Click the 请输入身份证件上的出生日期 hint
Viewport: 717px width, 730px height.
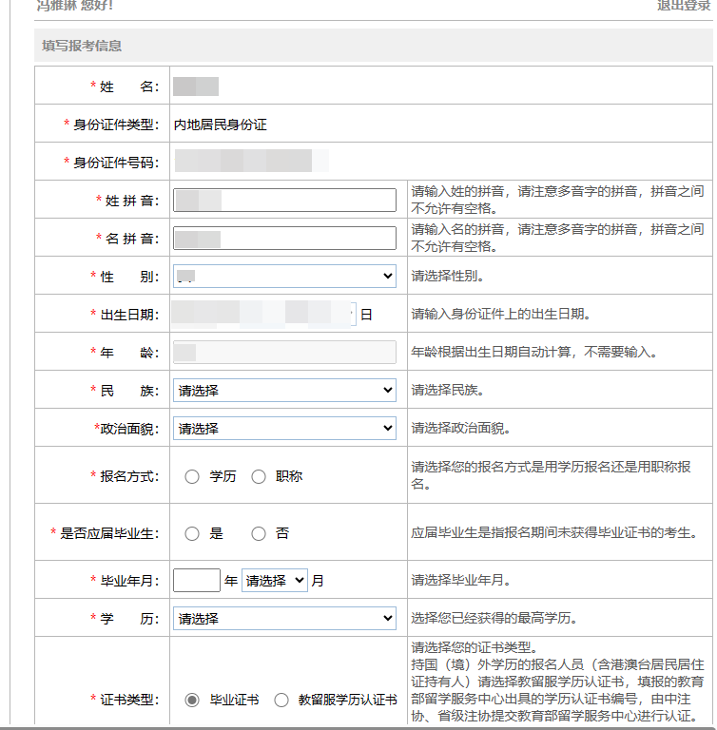tap(501, 315)
